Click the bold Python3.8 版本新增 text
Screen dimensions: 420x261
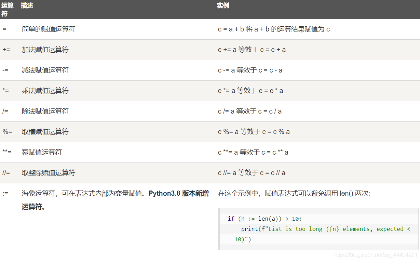179,193
